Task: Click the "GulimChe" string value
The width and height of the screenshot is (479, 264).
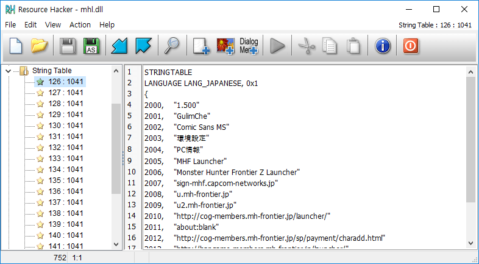Action: coord(192,116)
